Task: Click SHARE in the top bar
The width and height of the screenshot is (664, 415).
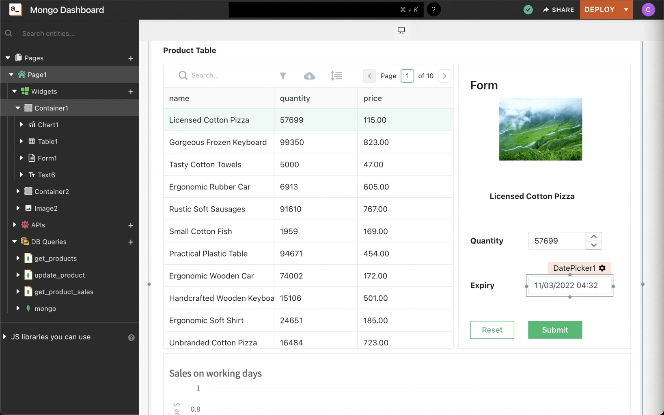Action: click(558, 9)
